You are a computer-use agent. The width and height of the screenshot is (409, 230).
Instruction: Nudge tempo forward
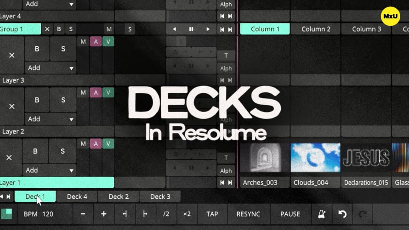point(145,214)
